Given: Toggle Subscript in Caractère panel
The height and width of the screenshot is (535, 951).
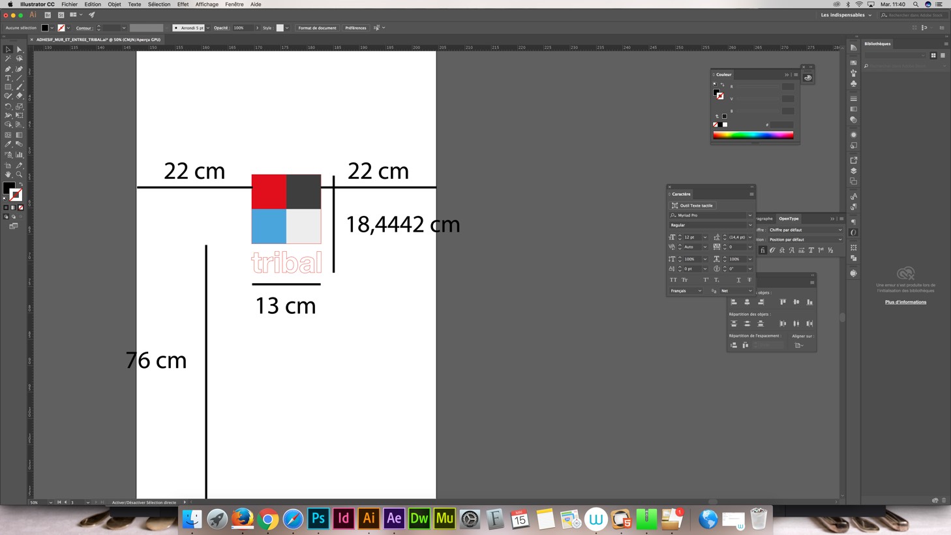Looking at the screenshot, I should pos(716,280).
